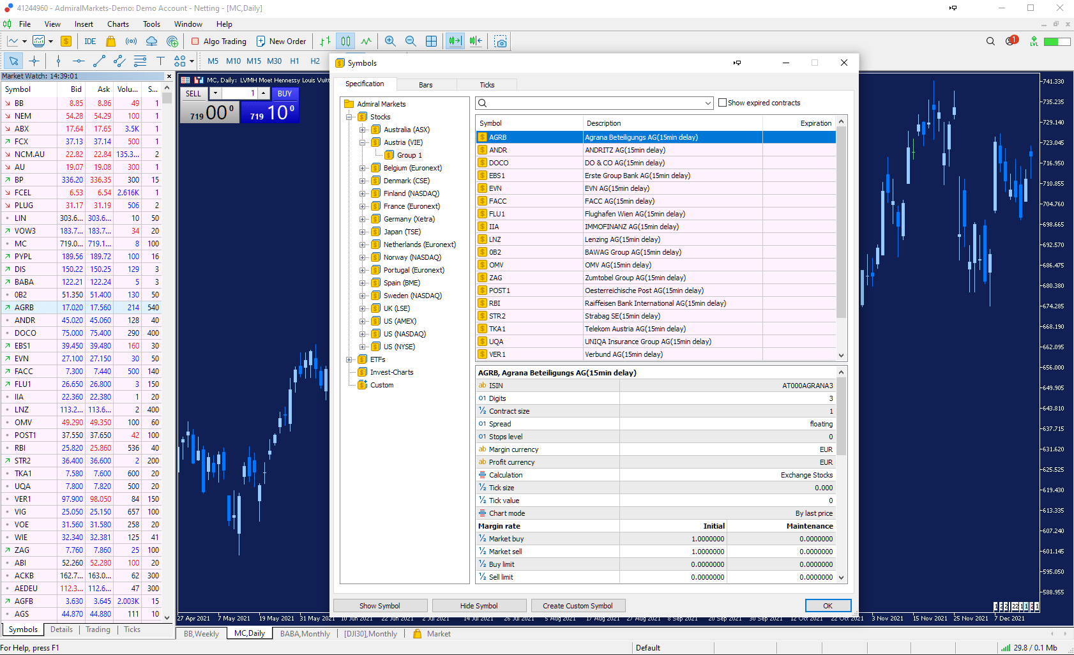Screen dimensions: 1074x655
Task: Click the symbol search input field
Action: tap(595, 103)
